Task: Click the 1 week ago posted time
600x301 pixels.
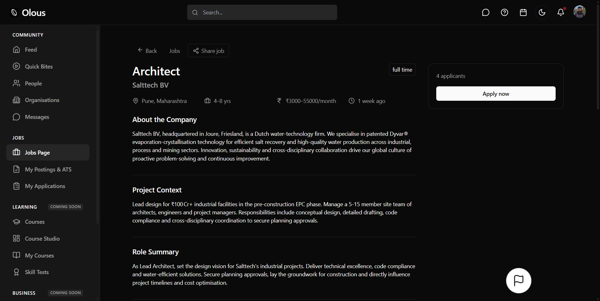Action: (371, 101)
